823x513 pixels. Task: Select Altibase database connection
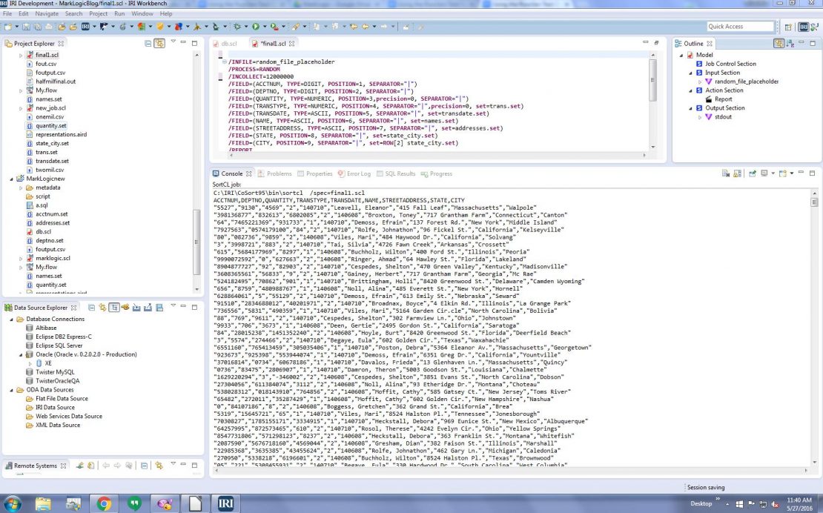click(x=46, y=328)
